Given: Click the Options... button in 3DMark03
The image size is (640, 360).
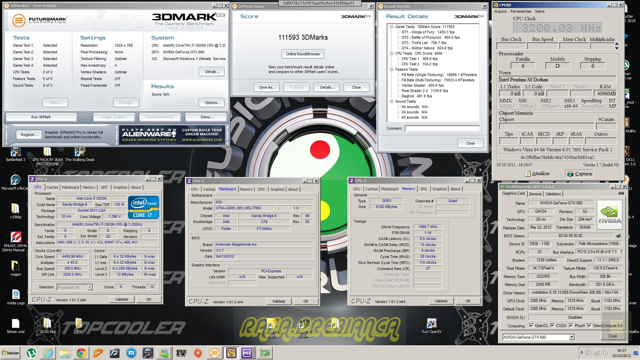Looking at the screenshot, I should [212, 103].
